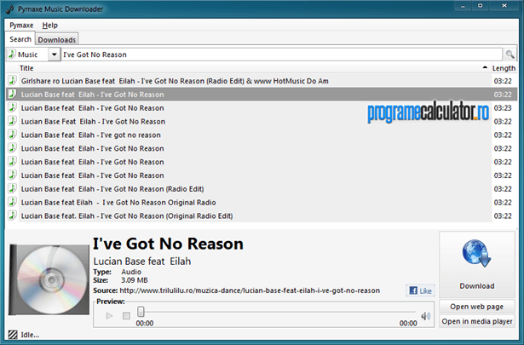
Task: Click the CD album art thumbnail
Action: pyautogui.click(x=49, y=279)
